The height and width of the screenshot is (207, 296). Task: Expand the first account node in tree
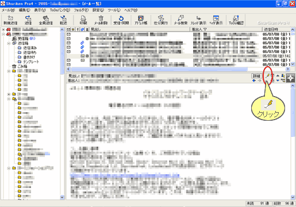[3, 29]
